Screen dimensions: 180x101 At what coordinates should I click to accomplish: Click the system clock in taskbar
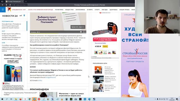pos(172,99)
